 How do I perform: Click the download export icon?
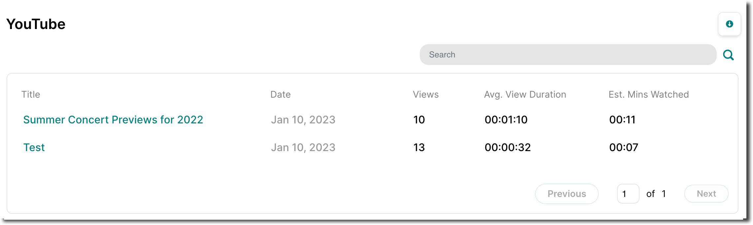pyautogui.click(x=729, y=24)
